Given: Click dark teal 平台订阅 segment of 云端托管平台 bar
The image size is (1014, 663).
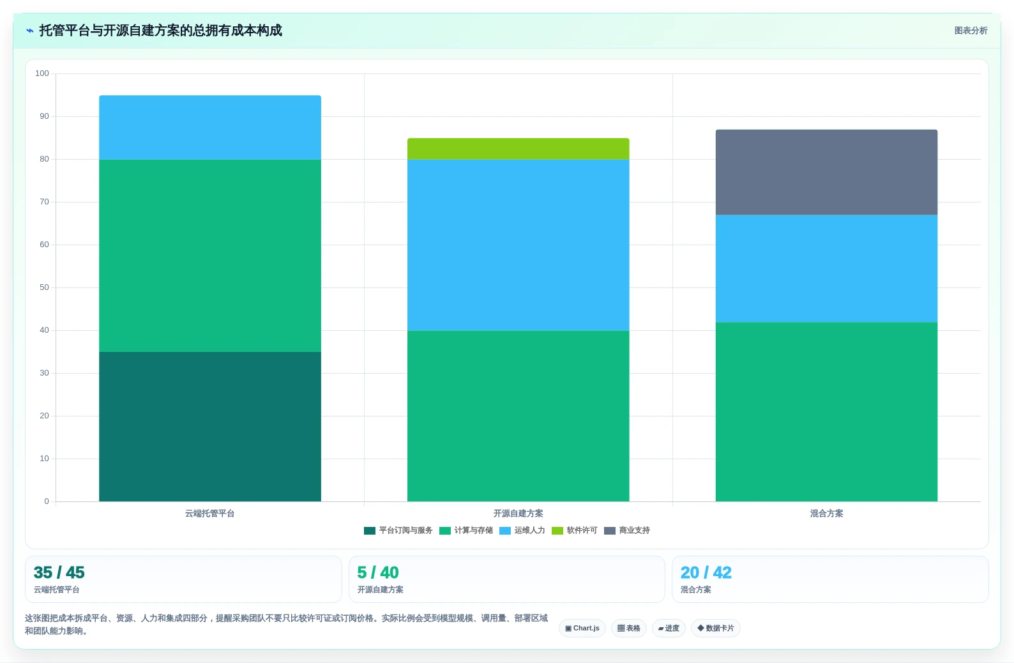Looking at the screenshot, I should (x=210, y=427).
